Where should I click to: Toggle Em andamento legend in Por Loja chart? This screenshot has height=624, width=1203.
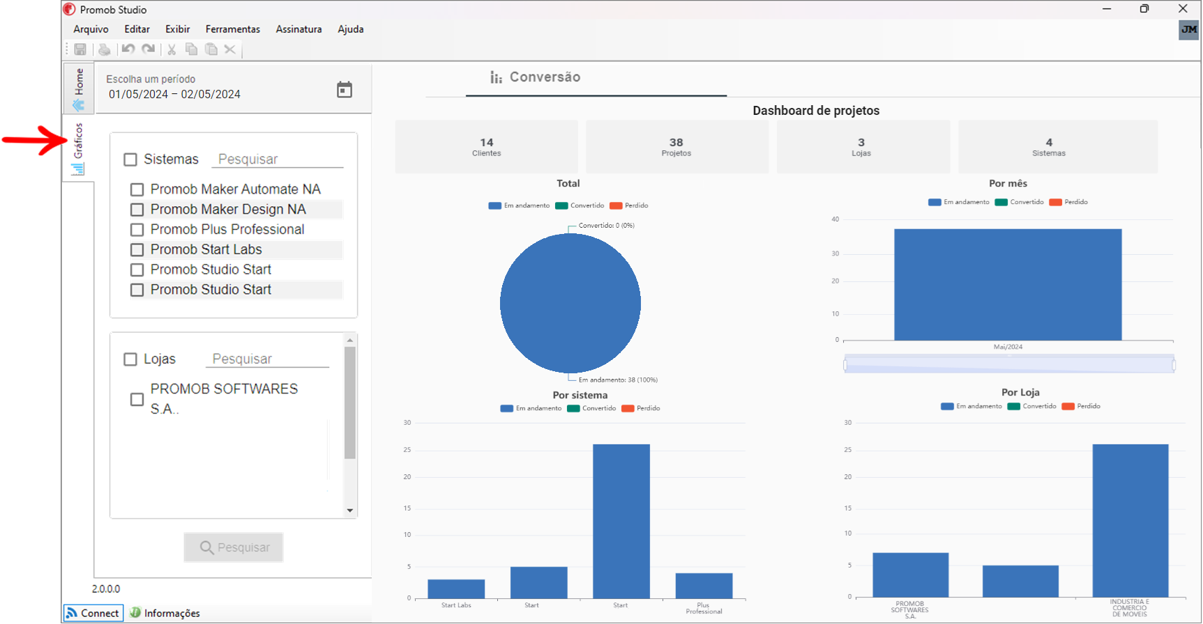(971, 406)
